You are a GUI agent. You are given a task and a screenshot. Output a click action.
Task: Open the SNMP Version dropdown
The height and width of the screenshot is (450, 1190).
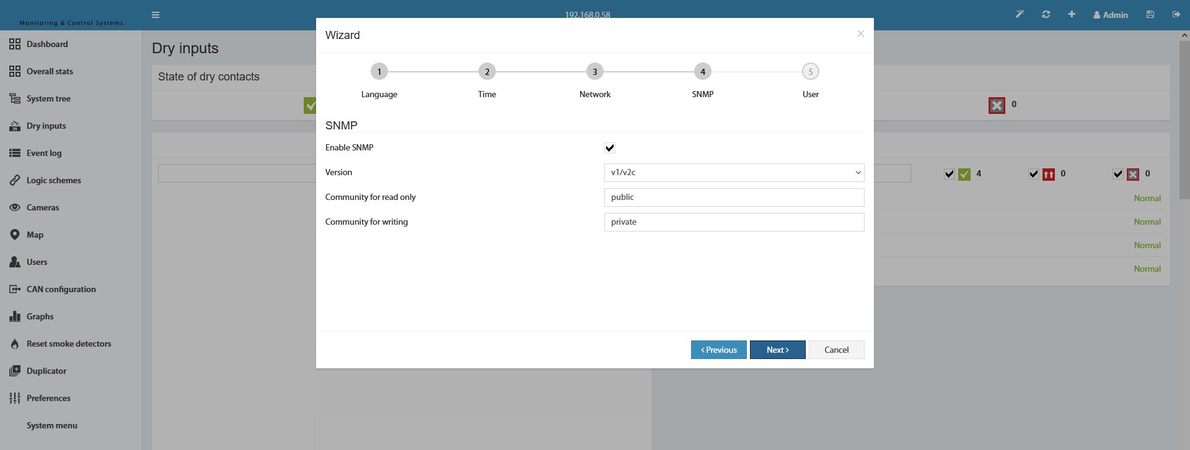(x=734, y=173)
